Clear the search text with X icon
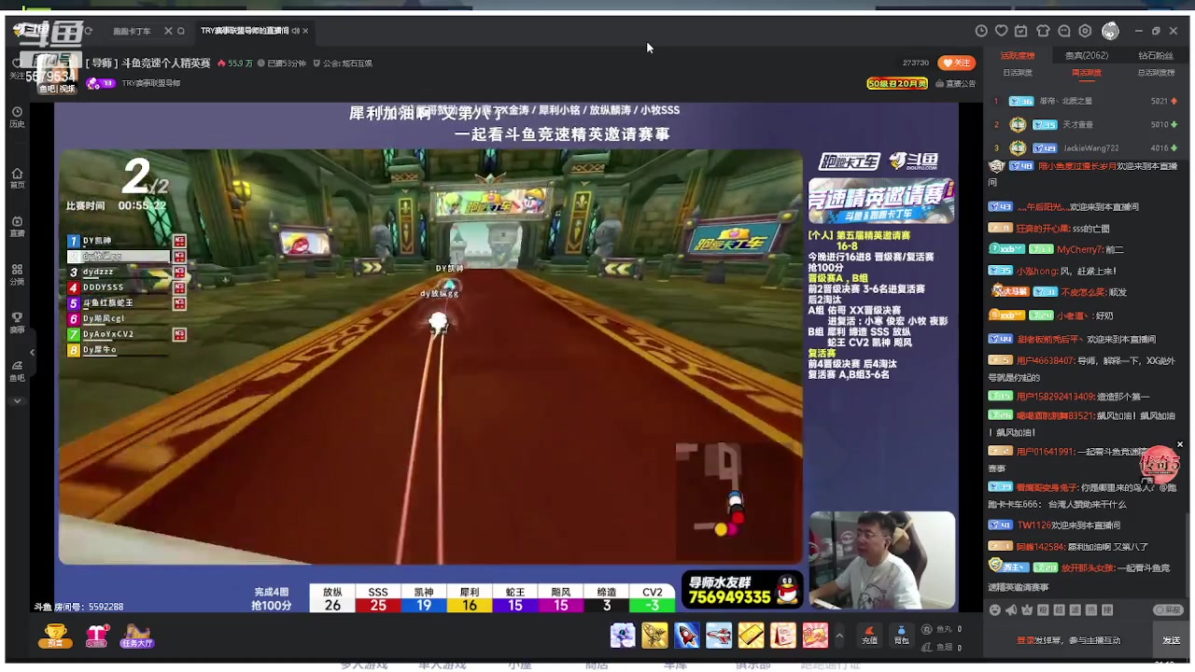The height and width of the screenshot is (672, 1195). point(168,31)
